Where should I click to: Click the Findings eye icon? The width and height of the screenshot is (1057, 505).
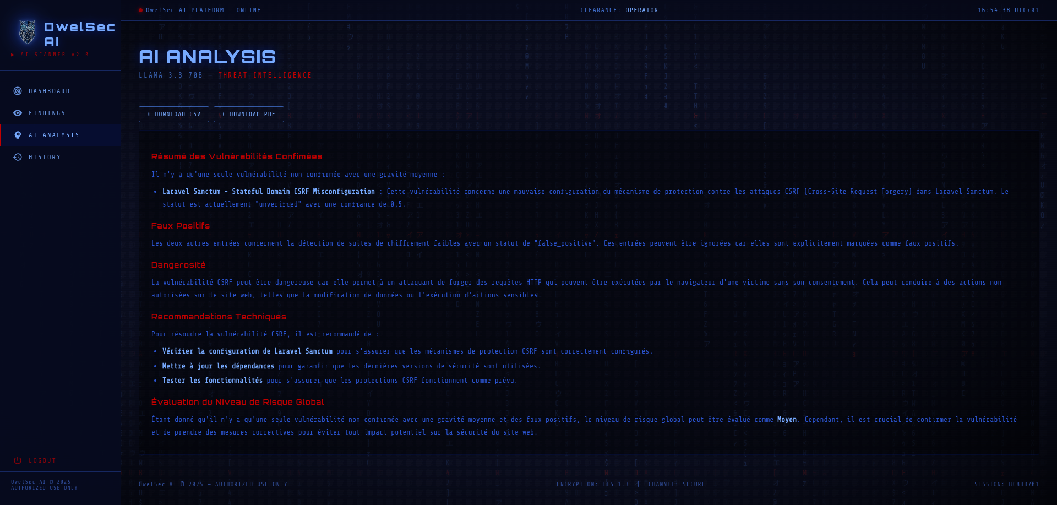pyautogui.click(x=18, y=113)
